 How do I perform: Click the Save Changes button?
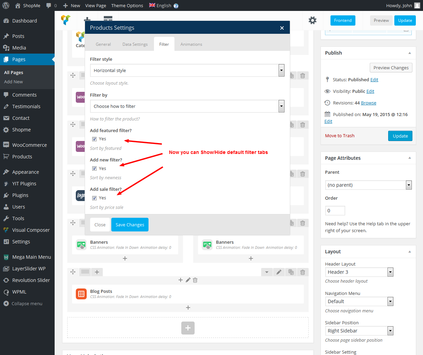(x=130, y=225)
